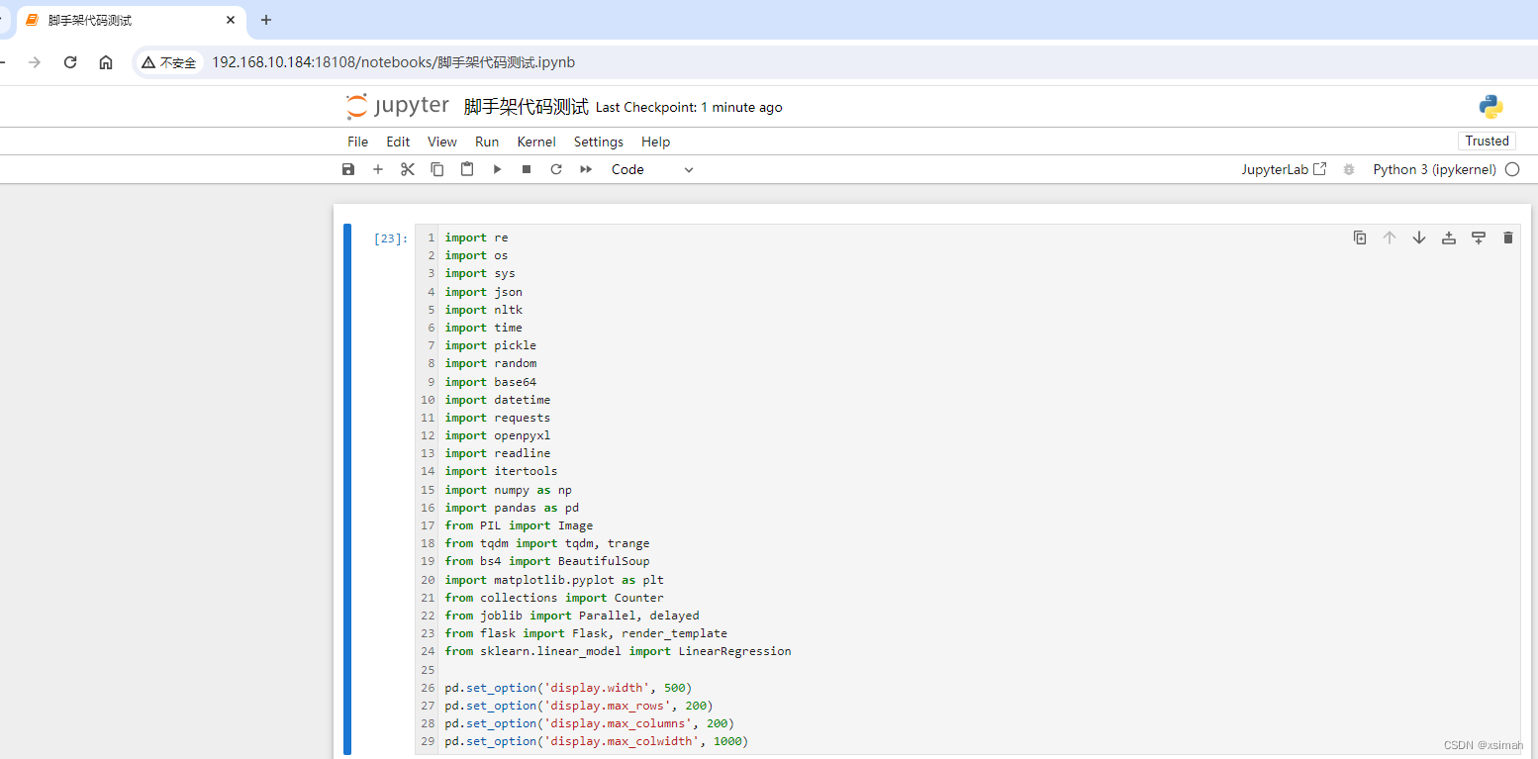Copy the cell using the copy icon
Screen dimensions: 1538x759
(x=437, y=169)
